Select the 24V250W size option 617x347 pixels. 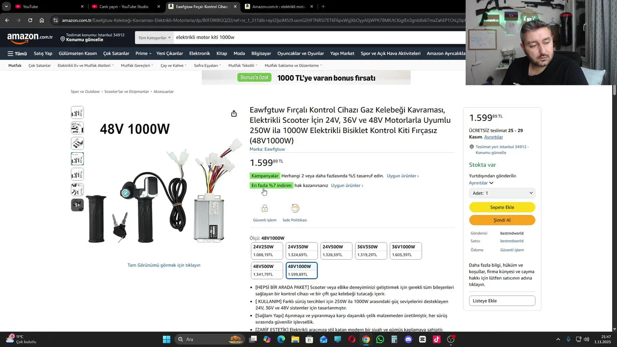coord(267,251)
